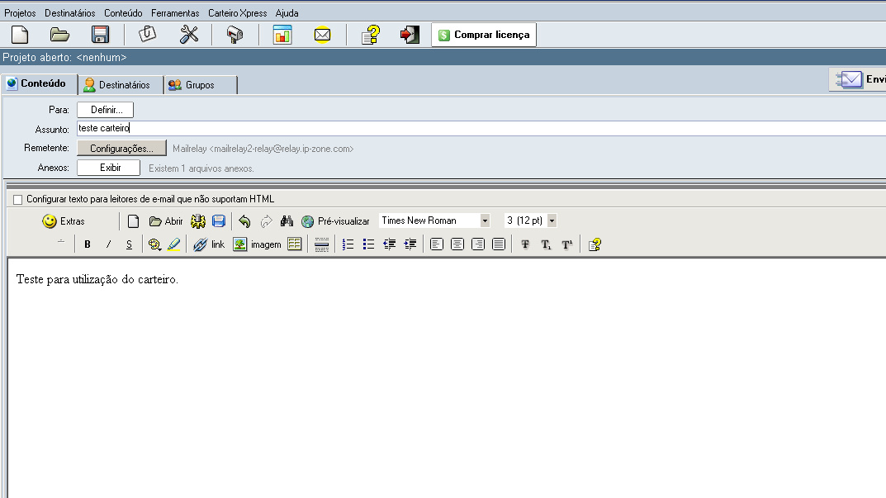Image resolution: width=886 pixels, height=498 pixels.
Task: Align text left
Action: [436, 244]
